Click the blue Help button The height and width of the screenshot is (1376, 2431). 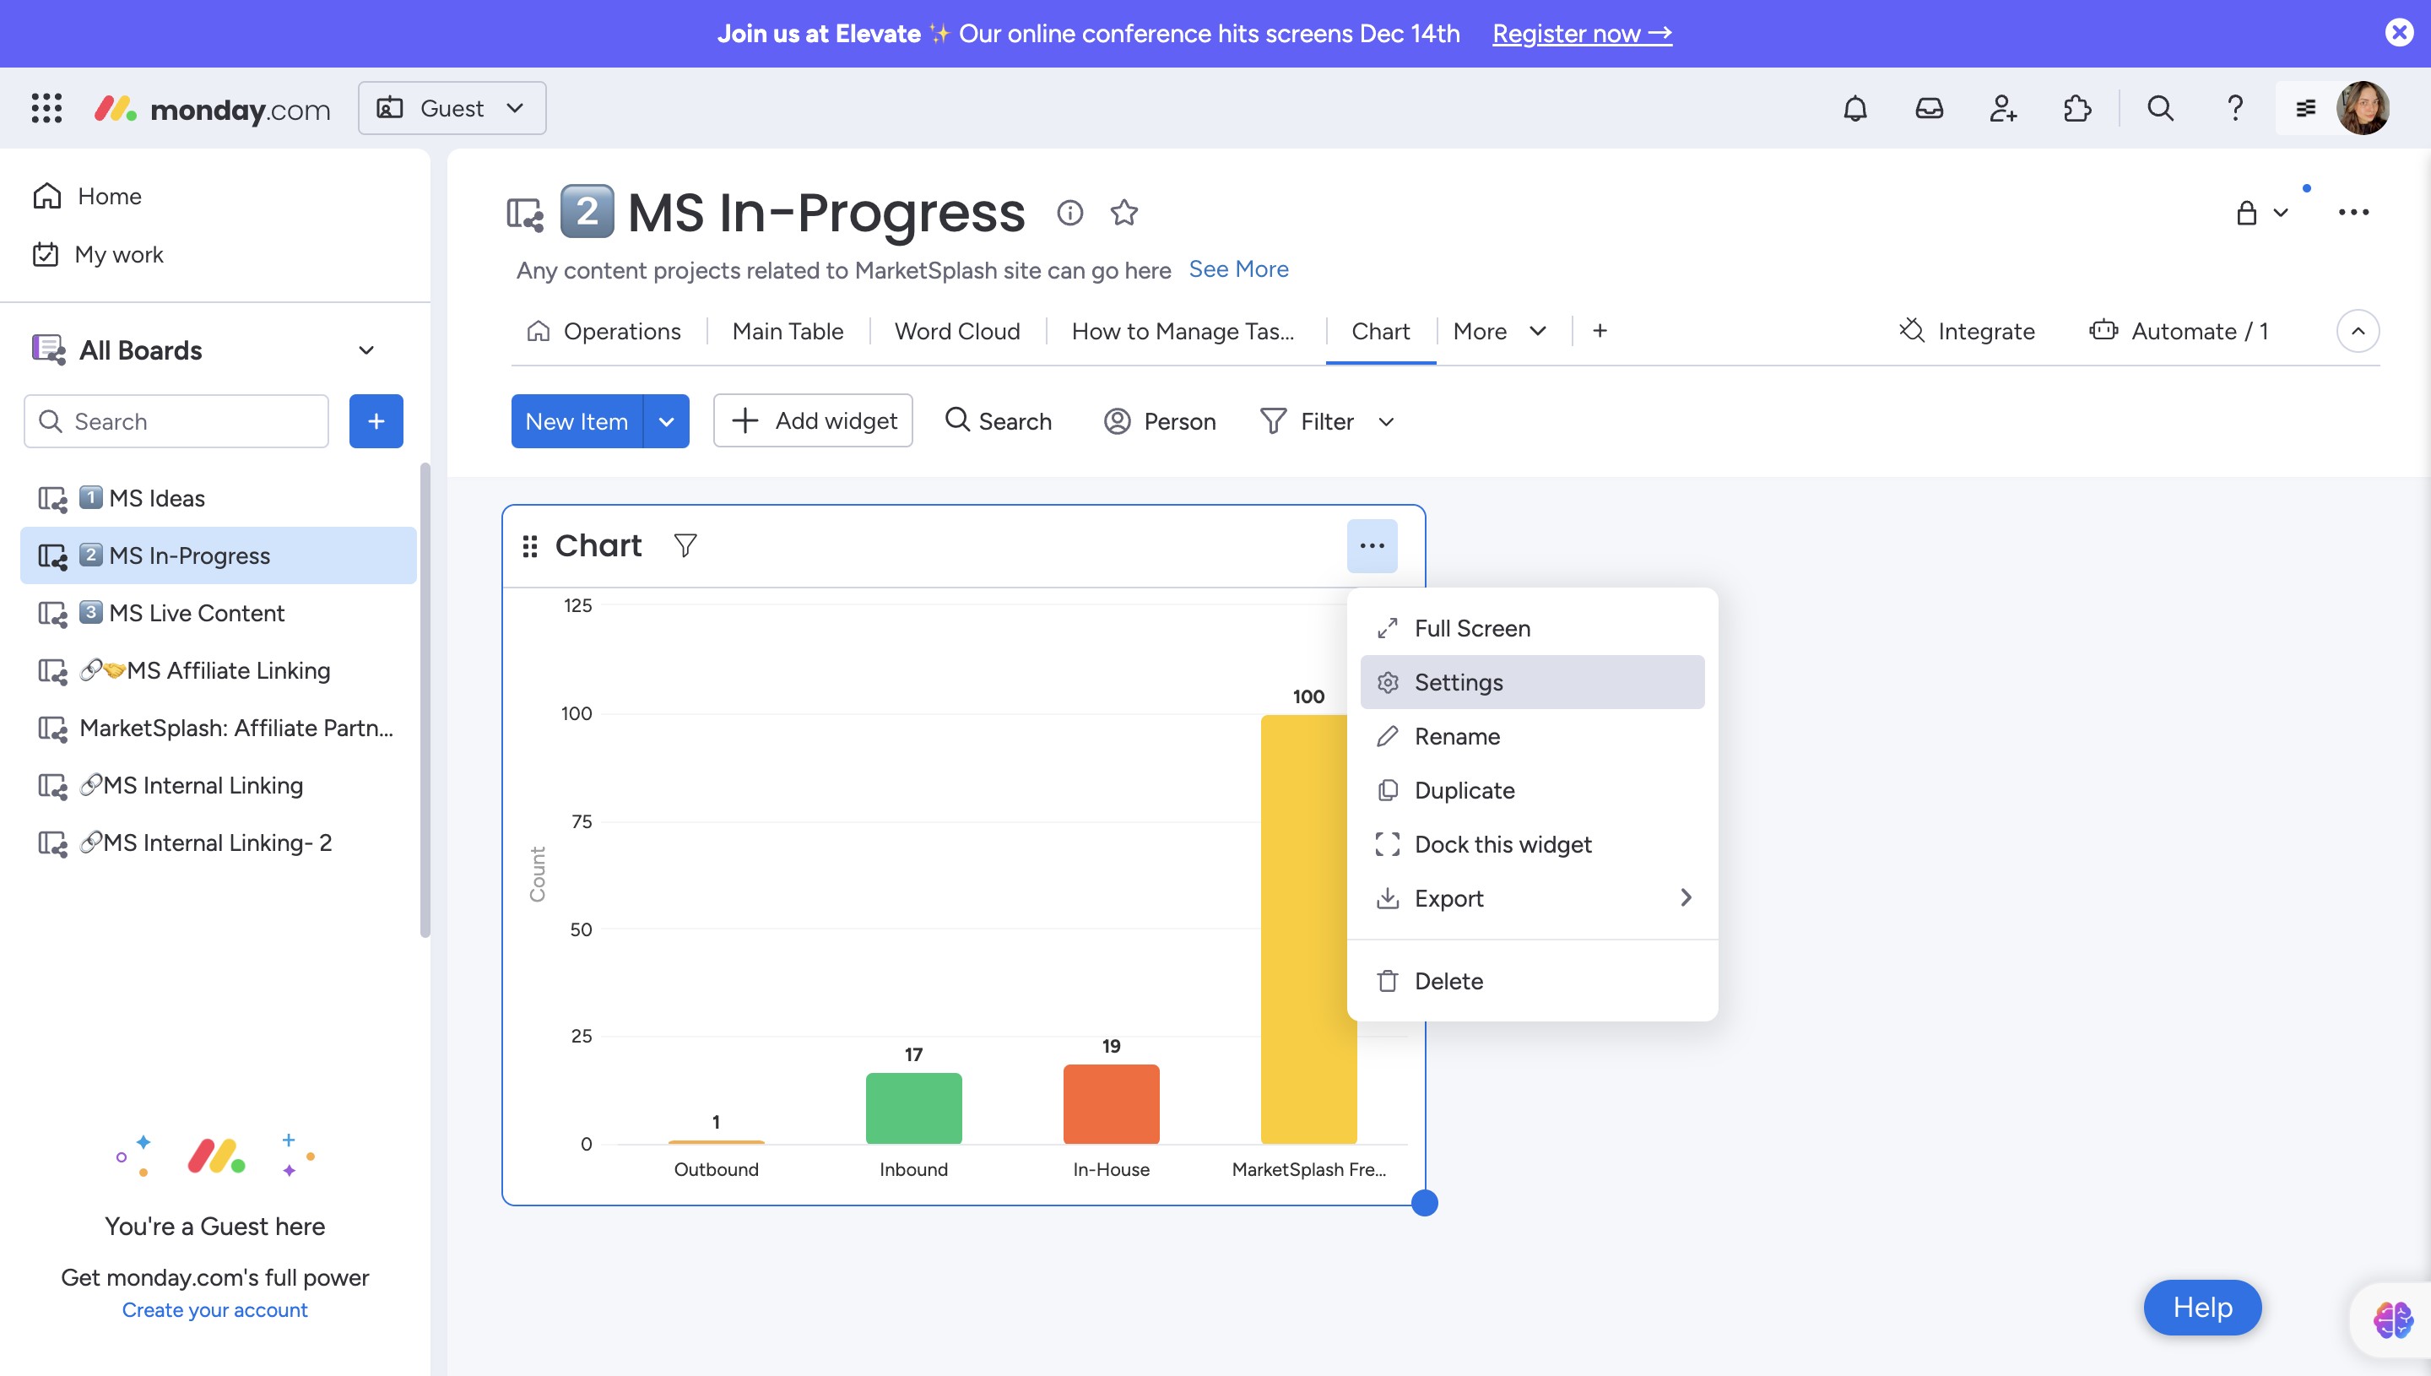pyautogui.click(x=2202, y=1308)
